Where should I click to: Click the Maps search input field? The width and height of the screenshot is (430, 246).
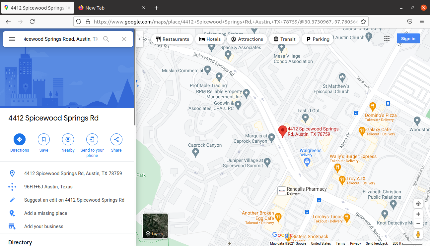[x=61, y=39]
